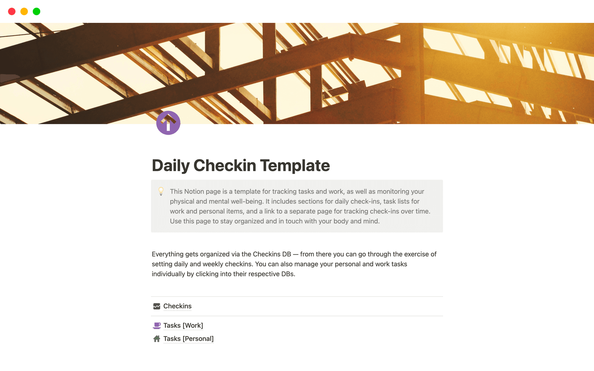Open the Tasks [Personal] page
Screen dimensions: 594x371
point(188,339)
